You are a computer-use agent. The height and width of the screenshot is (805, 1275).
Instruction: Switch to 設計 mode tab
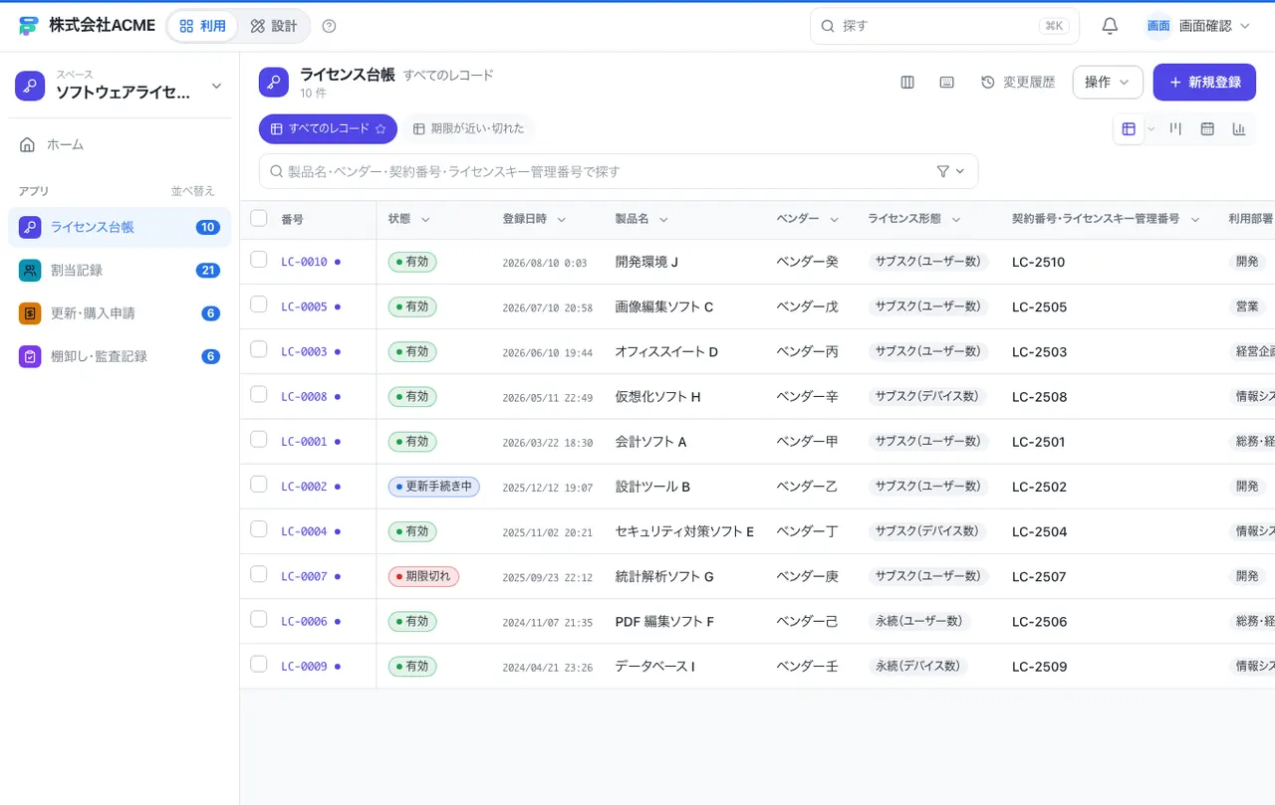point(274,26)
